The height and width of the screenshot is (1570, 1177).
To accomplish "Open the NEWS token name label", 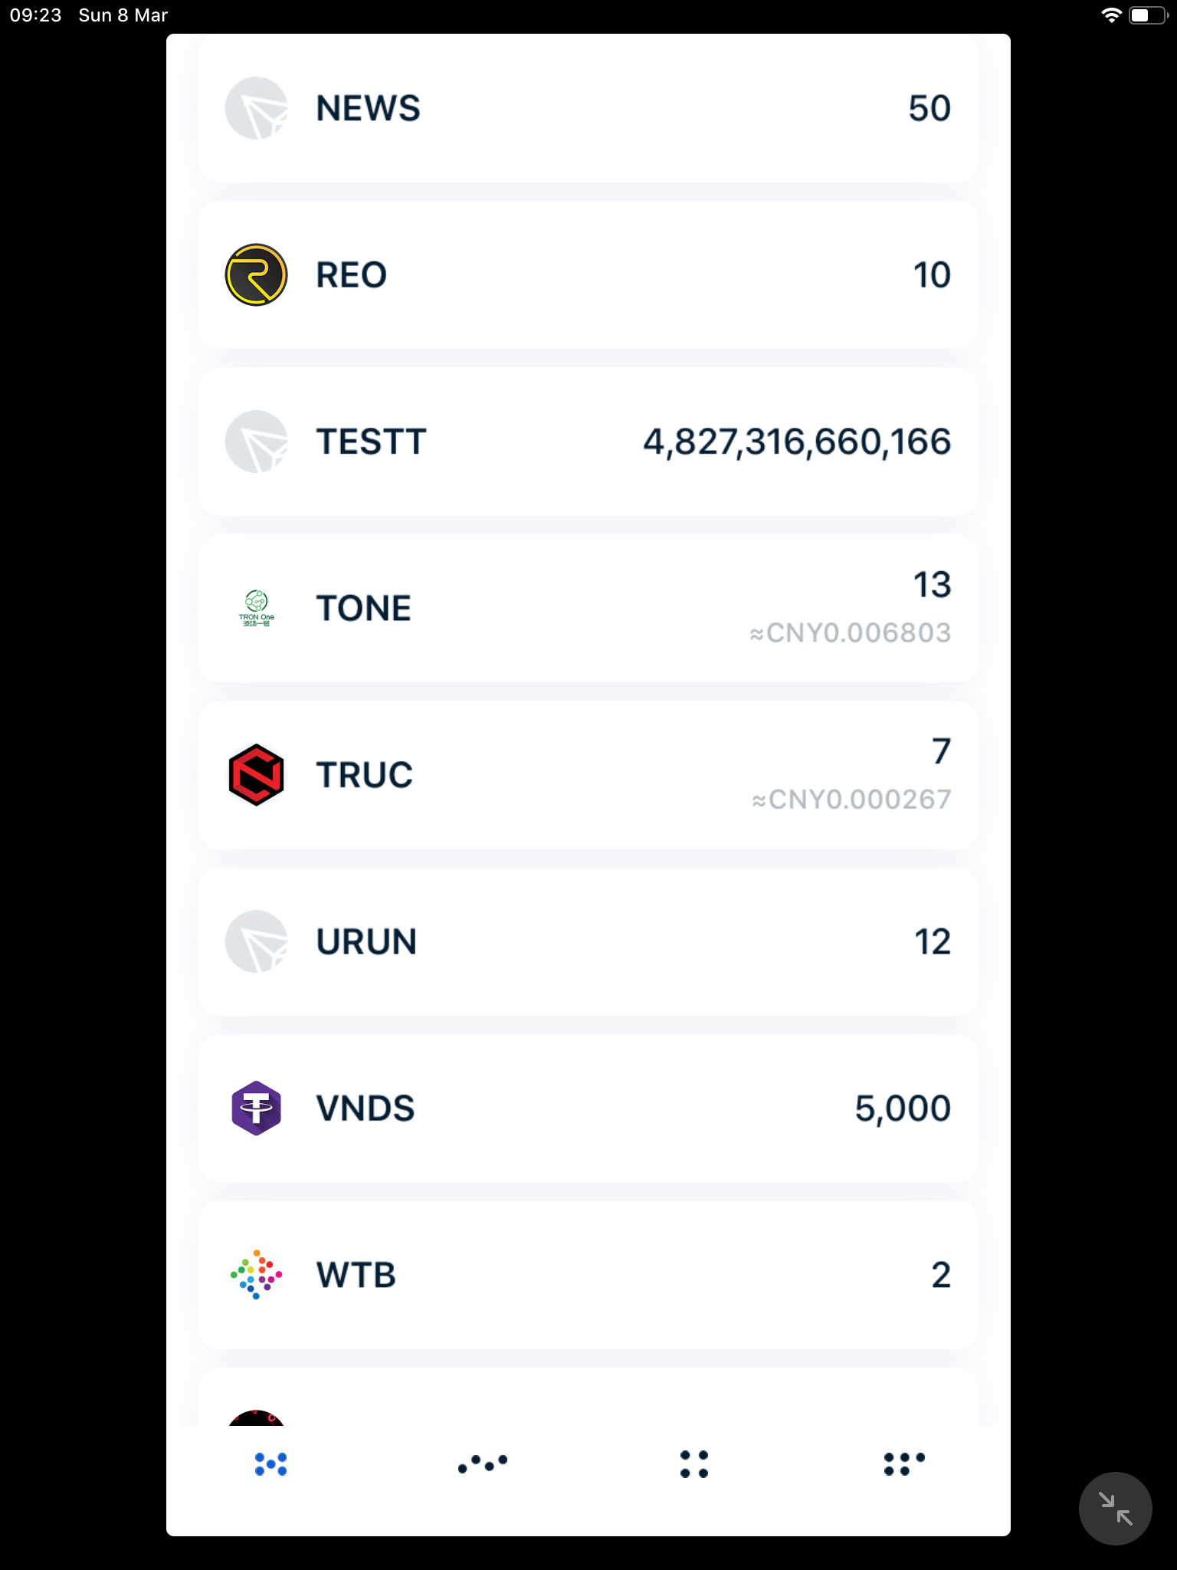I will pos(368,108).
